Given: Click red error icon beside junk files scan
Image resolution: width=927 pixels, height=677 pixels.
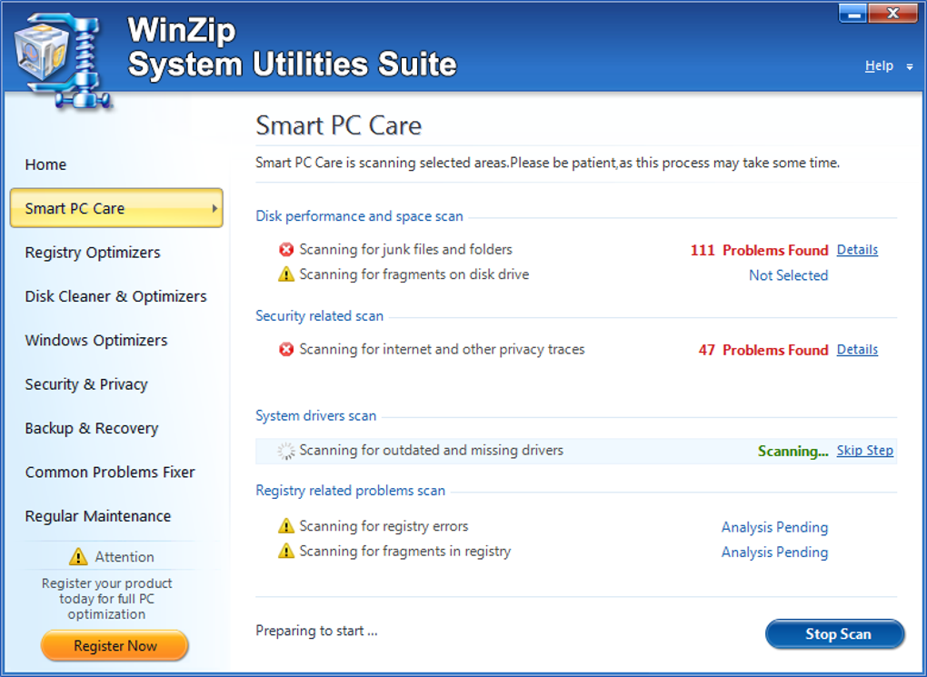Looking at the screenshot, I should click(x=286, y=250).
